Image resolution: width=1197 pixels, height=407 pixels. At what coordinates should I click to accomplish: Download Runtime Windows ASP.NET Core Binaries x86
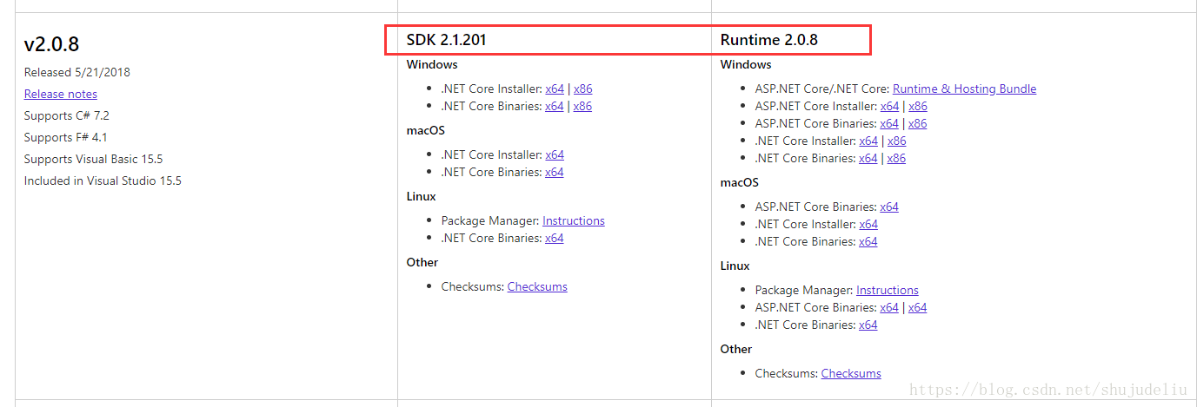tap(918, 123)
